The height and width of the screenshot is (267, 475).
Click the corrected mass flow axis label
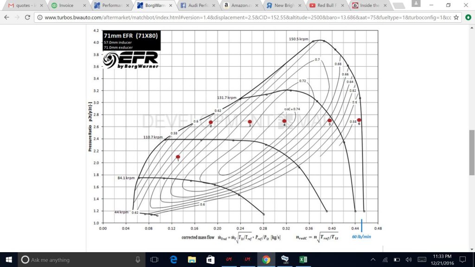(231, 237)
